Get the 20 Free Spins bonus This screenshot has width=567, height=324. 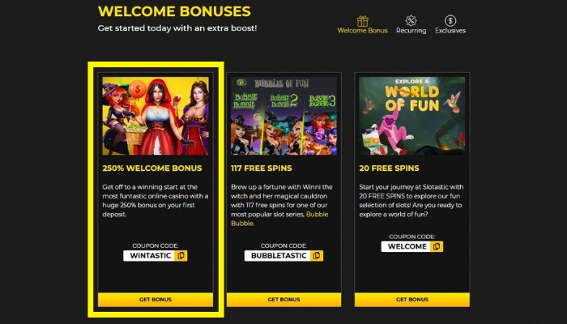[x=412, y=300]
